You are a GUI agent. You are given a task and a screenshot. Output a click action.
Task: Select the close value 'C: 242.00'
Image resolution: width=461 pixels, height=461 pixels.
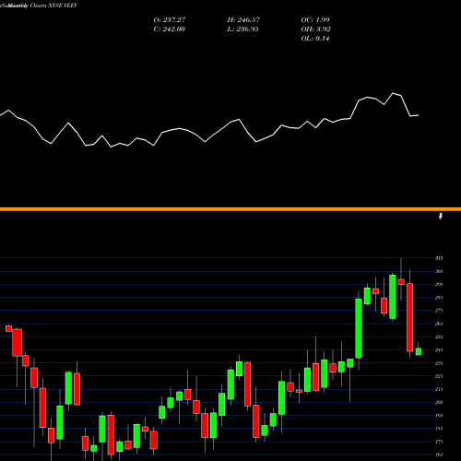click(x=169, y=29)
